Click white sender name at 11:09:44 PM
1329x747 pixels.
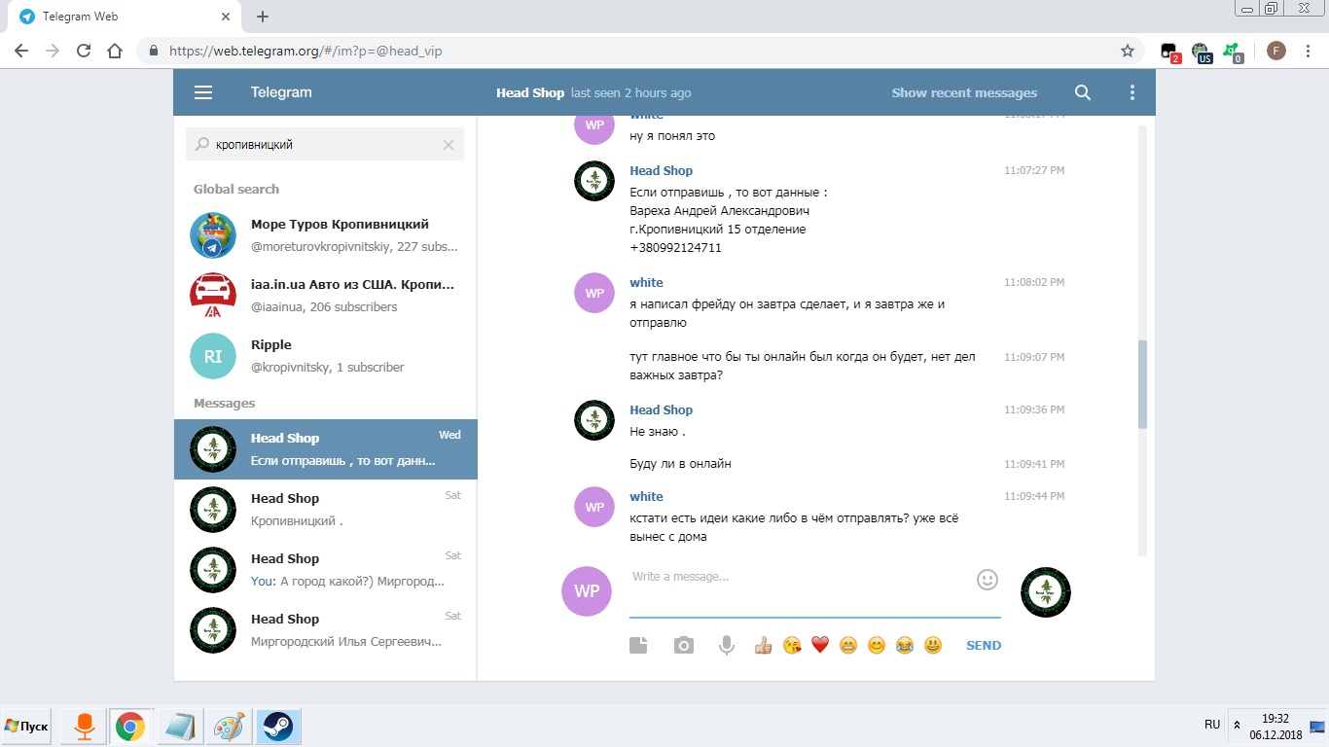click(x=646, y=496)
